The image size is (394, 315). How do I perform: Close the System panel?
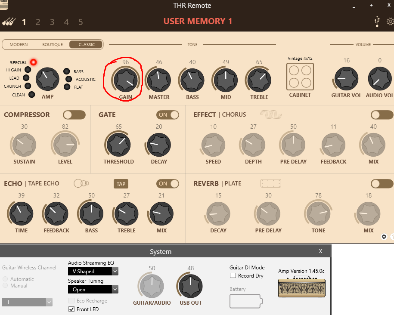[321, 251]
